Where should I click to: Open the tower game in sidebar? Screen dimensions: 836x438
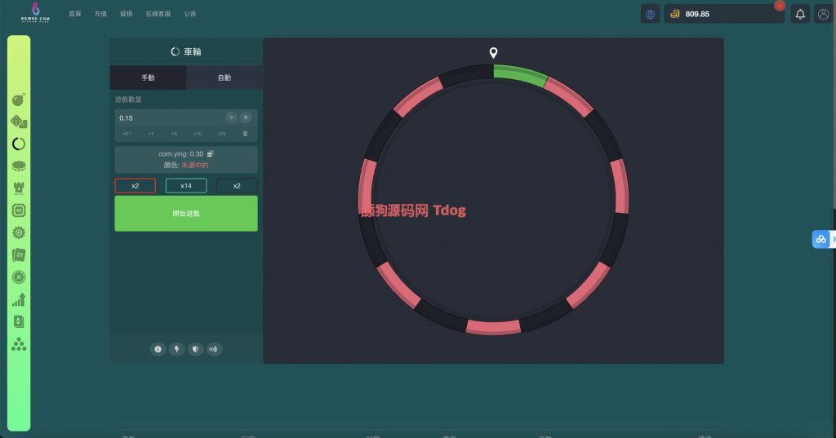click(x=19, y=188)
